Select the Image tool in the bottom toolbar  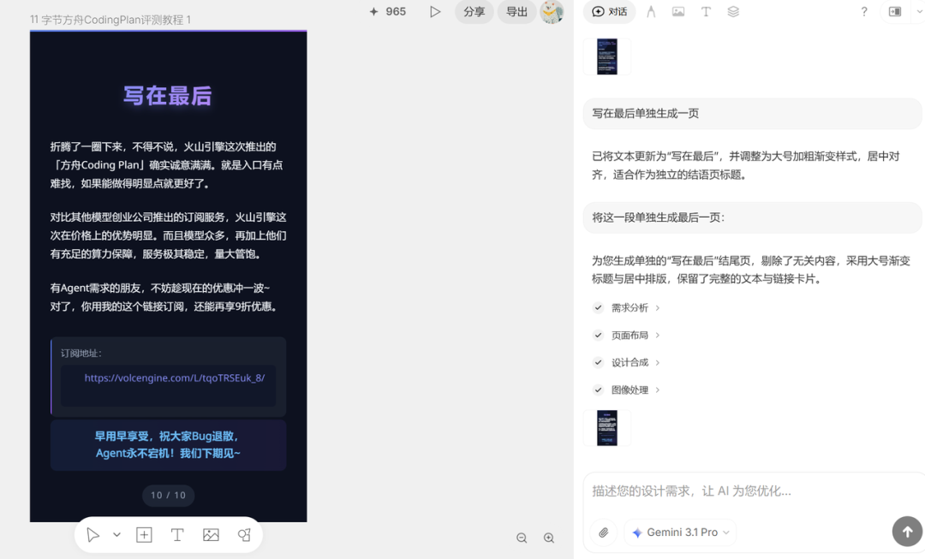tap(210, 534)
